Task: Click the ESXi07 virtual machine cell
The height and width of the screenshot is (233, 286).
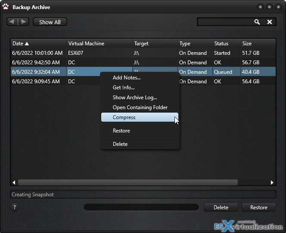Action: click(x=99, y=53)
